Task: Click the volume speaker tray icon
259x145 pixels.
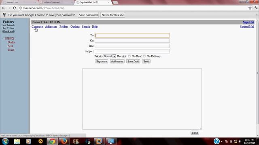Action: pos(240,141)
